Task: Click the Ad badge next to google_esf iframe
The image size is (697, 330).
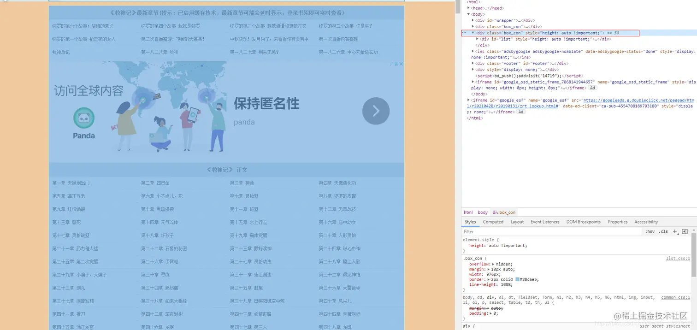Action: pos(520,112)
